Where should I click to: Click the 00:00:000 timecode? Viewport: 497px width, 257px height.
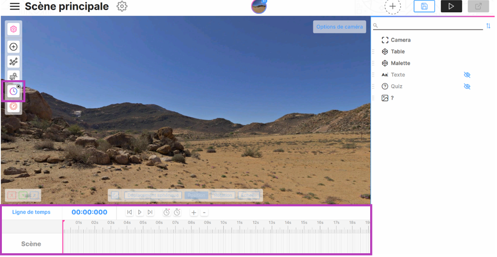tap(89, 212)
